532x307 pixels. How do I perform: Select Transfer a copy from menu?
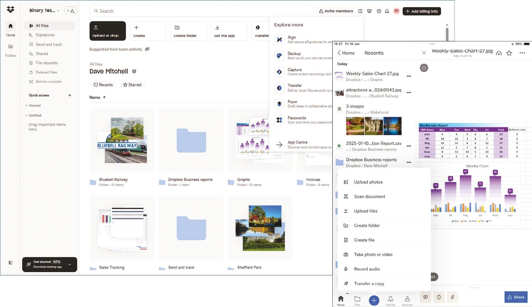click(384, 284)
